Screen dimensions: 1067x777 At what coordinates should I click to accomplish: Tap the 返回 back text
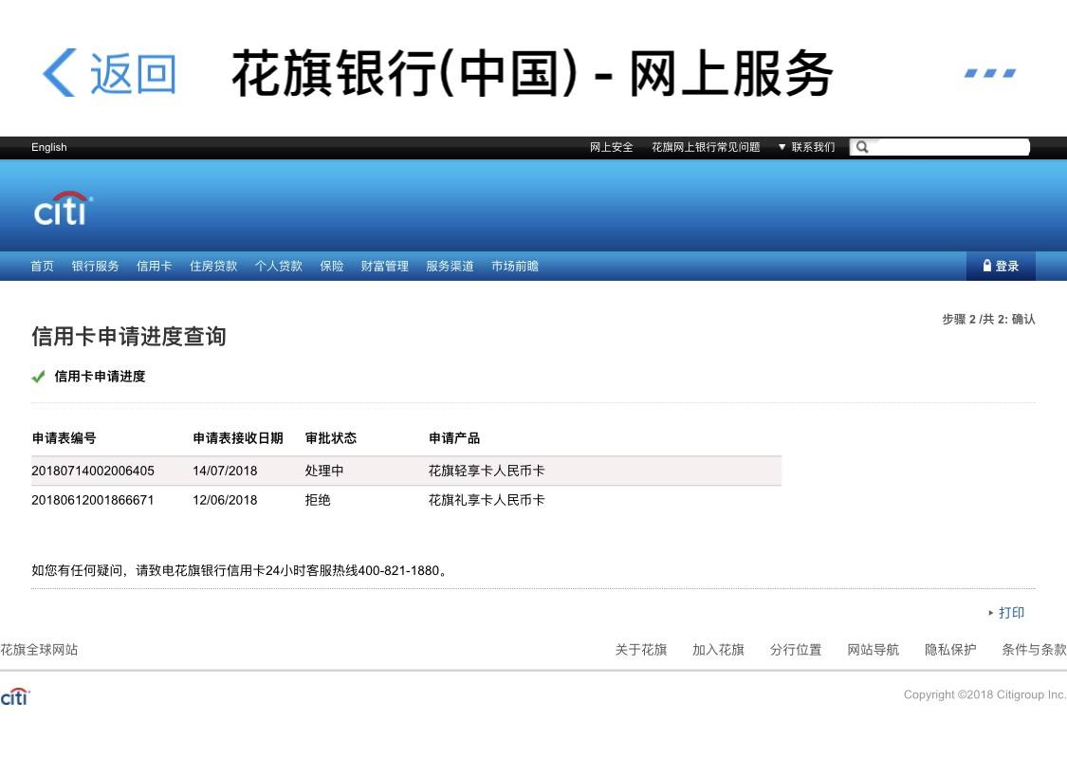[x=134, y=73]
